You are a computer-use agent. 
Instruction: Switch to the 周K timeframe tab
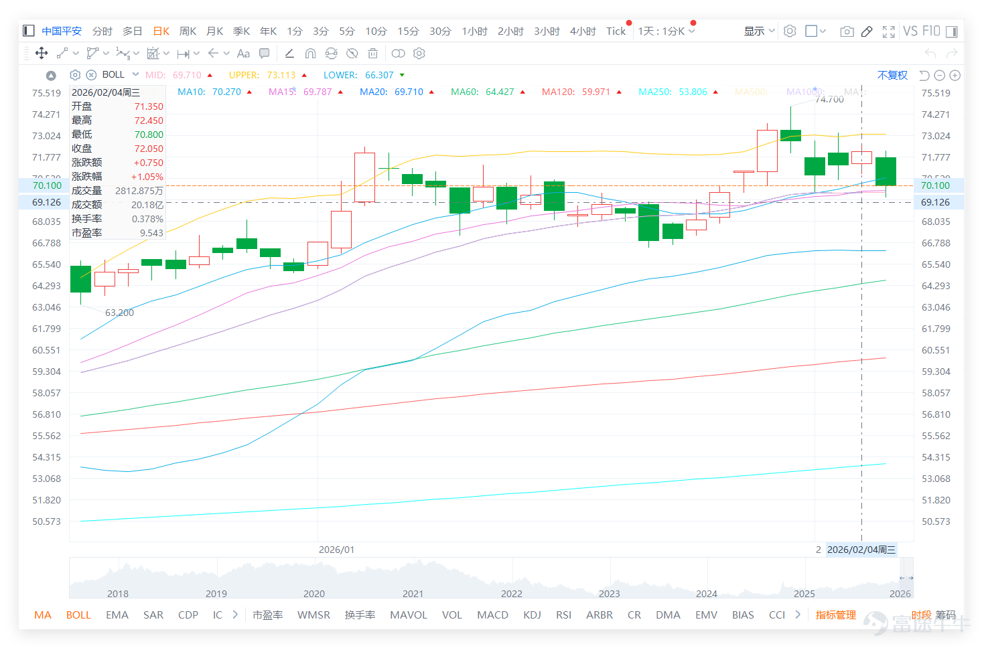tap(188, 31)
